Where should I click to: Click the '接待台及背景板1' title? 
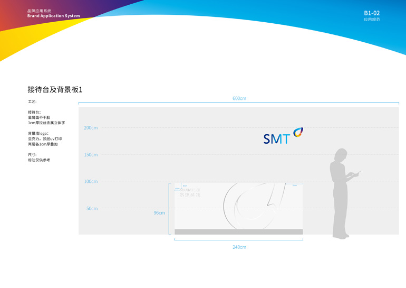click(55, 89)
